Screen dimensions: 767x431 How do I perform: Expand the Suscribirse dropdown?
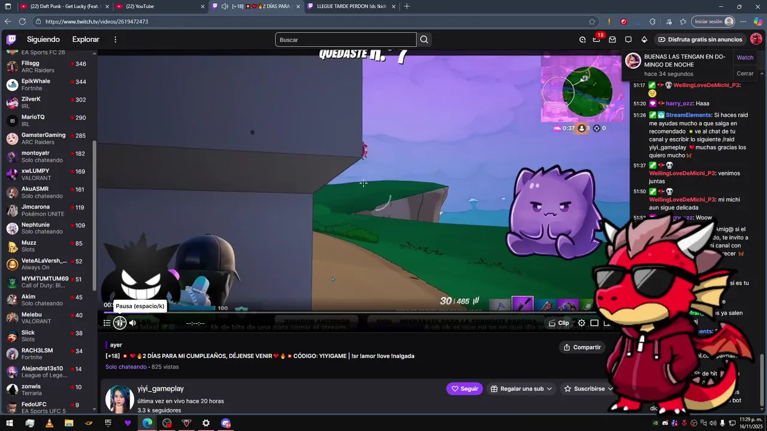coord(589,388)
